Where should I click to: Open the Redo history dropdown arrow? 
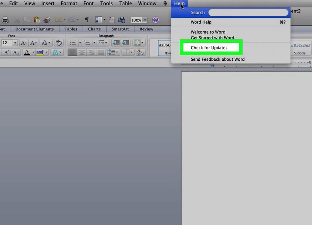78,20
